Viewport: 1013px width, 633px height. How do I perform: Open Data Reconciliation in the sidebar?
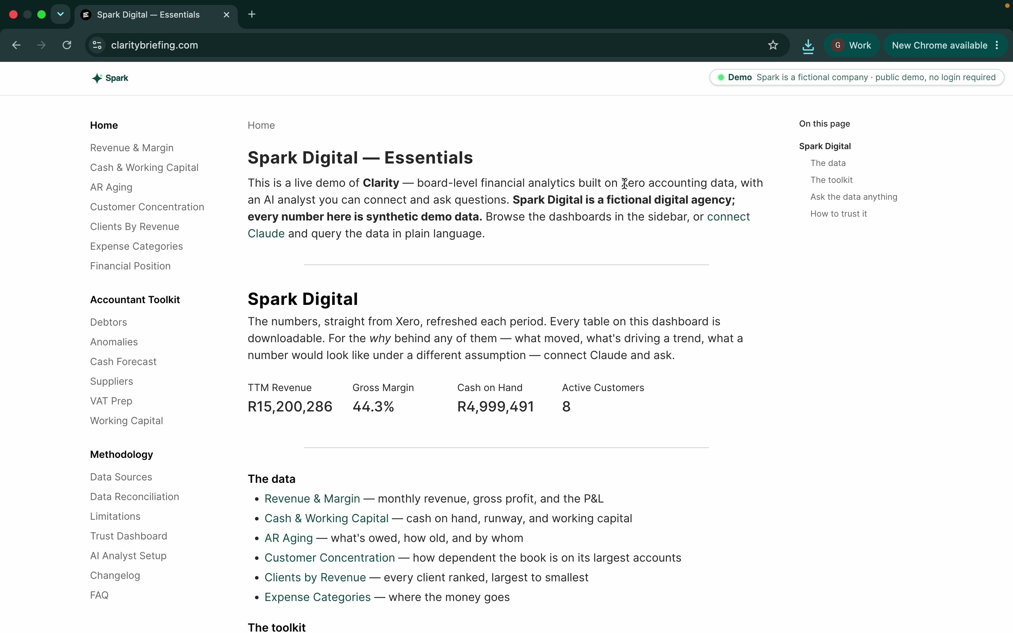(x=134, y=497)
